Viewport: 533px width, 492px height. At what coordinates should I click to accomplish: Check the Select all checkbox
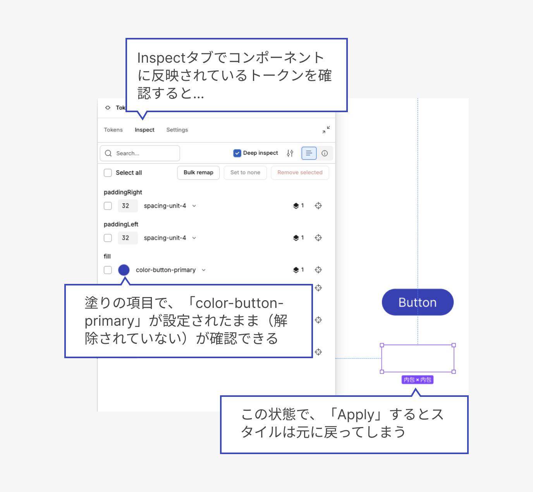click(x=108, y=173)
